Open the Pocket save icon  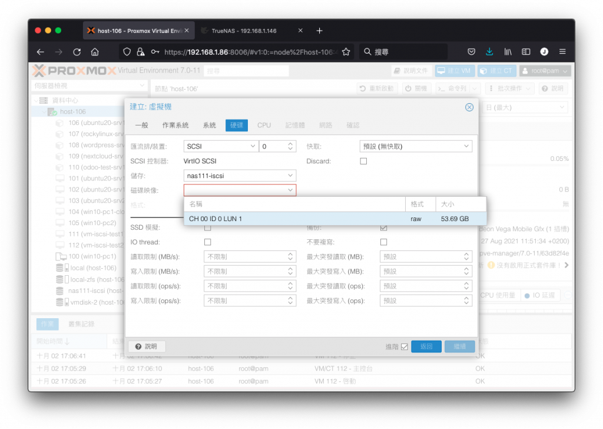pos(471,52)
